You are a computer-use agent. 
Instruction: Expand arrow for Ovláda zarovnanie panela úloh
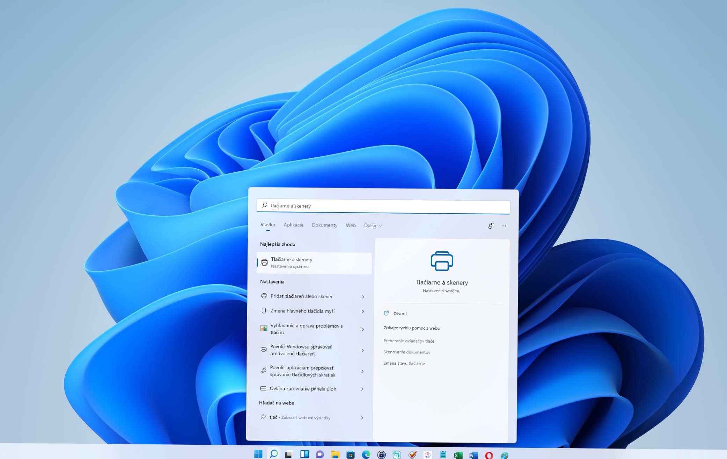point(362,389)
